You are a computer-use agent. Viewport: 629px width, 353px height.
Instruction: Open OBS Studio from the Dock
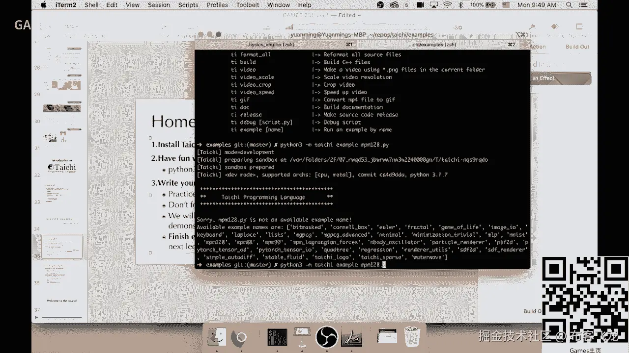327,337
